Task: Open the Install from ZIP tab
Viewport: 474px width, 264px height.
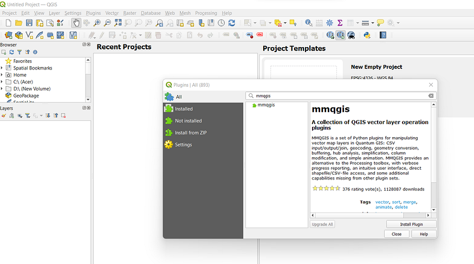Action: [x=203, y=133]
